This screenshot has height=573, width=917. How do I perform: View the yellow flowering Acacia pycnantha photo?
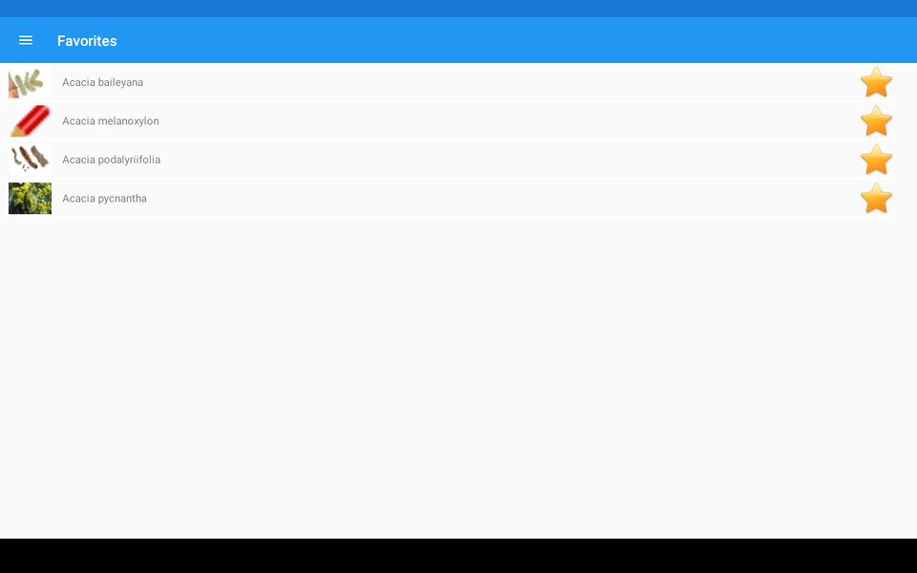(x=30, y=199)
